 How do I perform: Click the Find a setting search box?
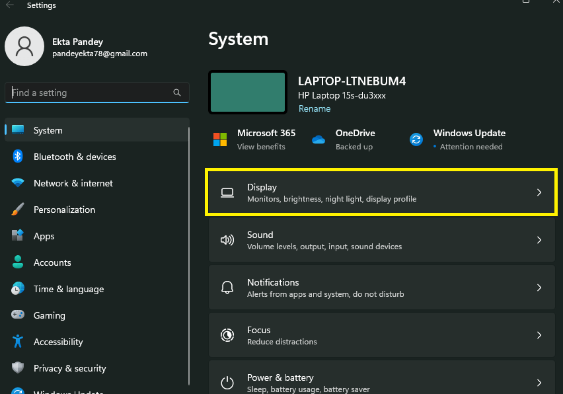pyautogui.click(x=89, y=93)
